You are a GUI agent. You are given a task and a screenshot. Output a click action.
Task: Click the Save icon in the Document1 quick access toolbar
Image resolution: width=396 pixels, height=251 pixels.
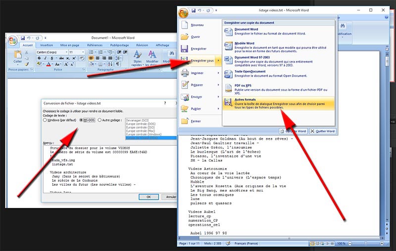pyautogui.click(x=23, y=38)
